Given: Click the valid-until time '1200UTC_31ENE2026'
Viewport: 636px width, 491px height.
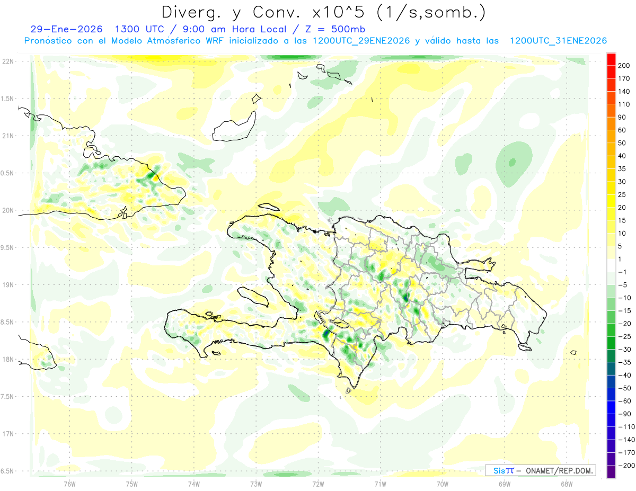Looking at the screenshot, I should click(x=558, y=41).
